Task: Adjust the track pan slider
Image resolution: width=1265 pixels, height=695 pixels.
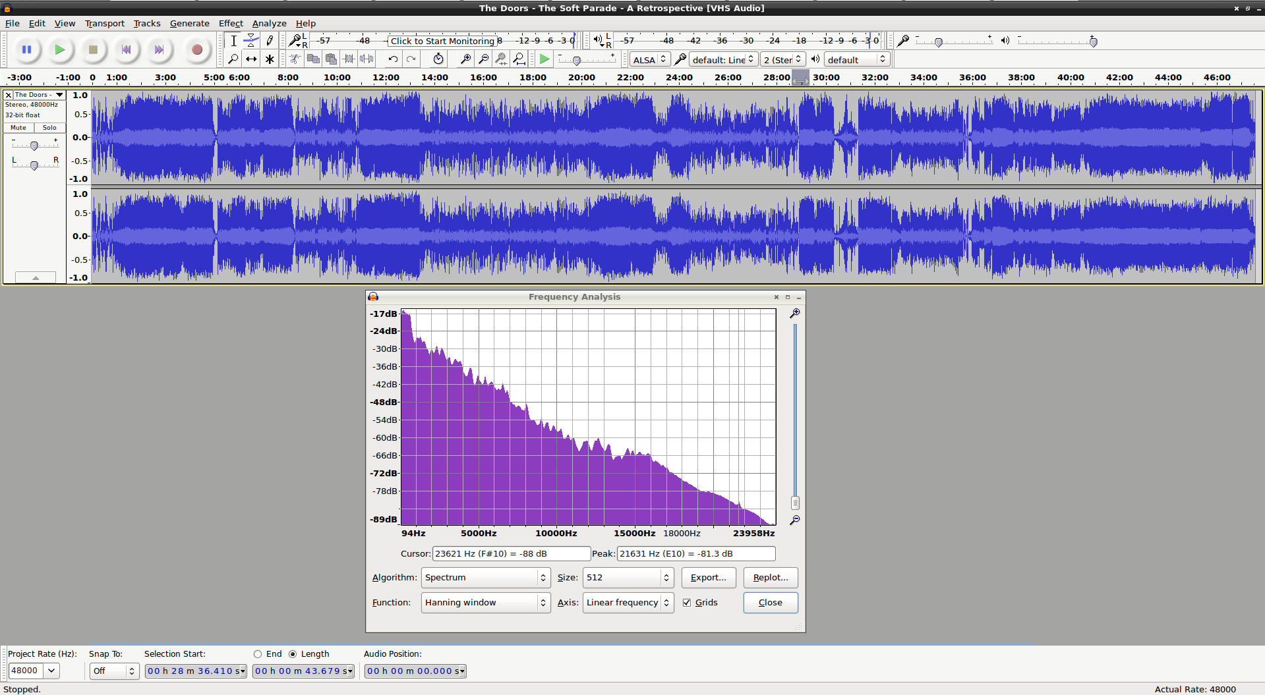Action: coord(34,165)
